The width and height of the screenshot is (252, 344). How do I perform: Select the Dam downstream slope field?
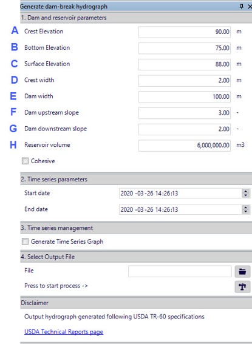[x=185, y=129]
